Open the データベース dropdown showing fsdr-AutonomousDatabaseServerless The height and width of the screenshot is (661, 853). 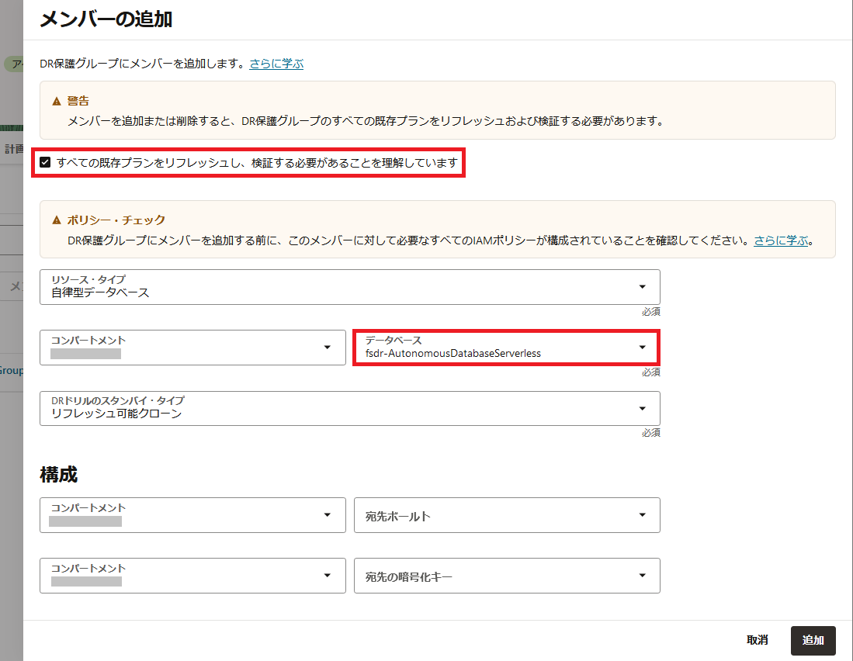point(506,348)
